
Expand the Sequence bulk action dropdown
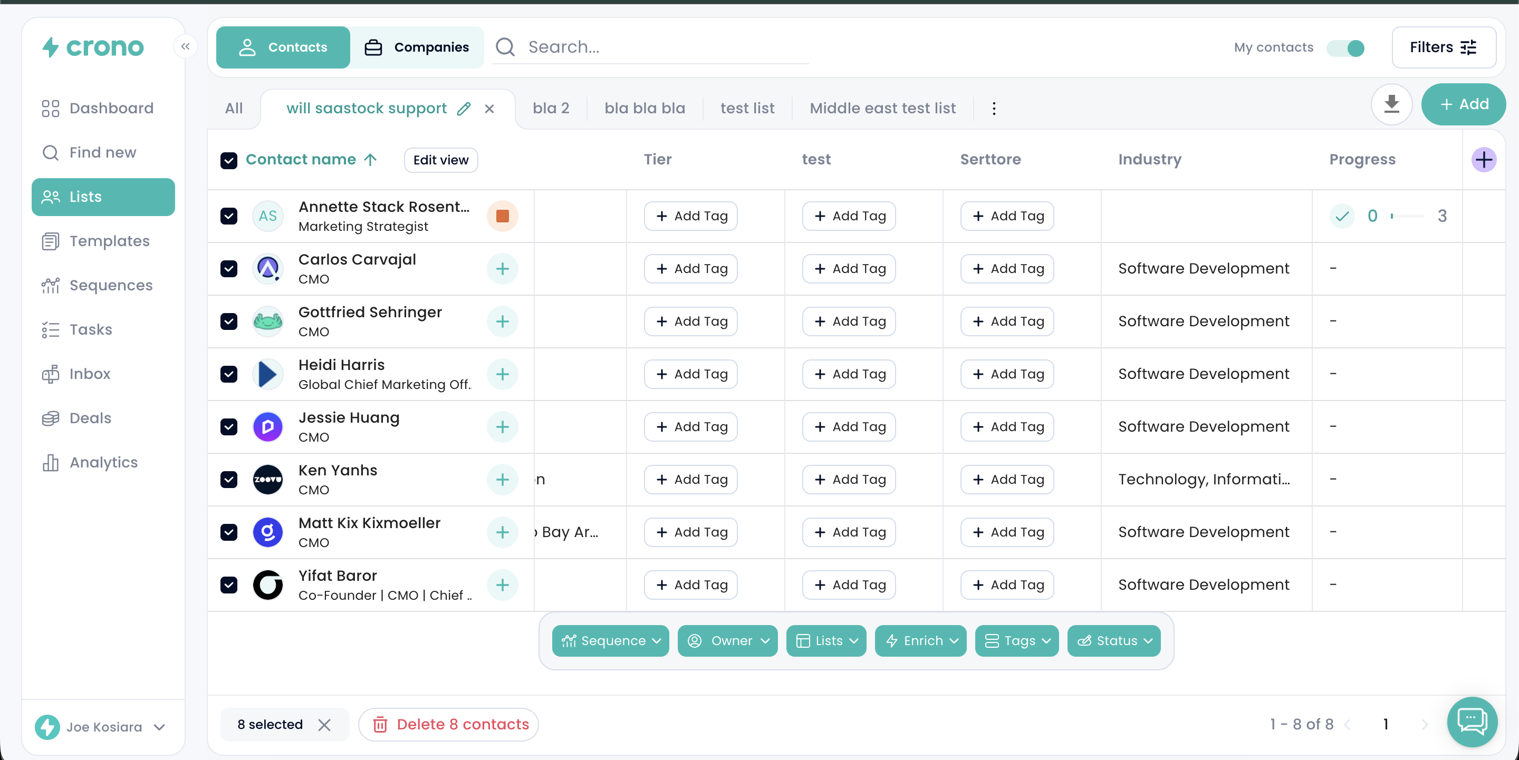point(610,640)
